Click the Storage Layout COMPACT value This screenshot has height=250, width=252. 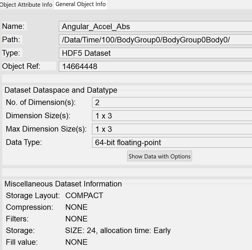[84, 196]
